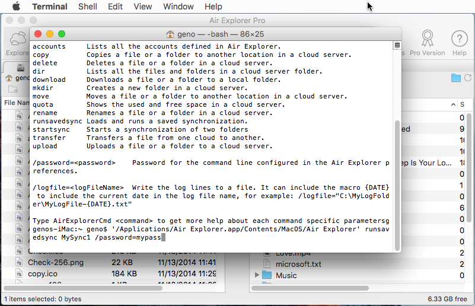Click the S column header in right pane
Viewport: 475px width, 306px height.
click(x=463, y=104)
